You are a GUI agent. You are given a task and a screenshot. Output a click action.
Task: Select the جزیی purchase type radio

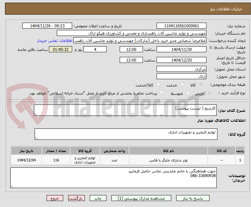coord(209,93)
